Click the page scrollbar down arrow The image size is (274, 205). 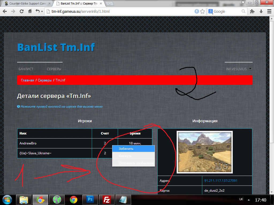[272, 192]
